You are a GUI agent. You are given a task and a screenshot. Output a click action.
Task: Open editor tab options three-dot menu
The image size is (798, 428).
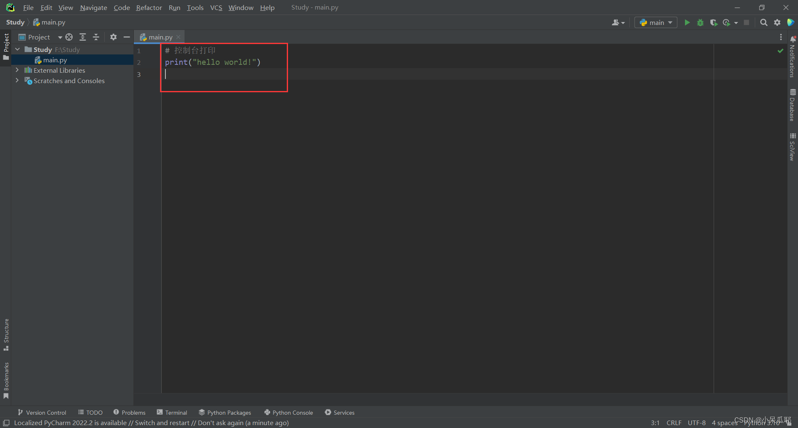[x=781, y=37]
